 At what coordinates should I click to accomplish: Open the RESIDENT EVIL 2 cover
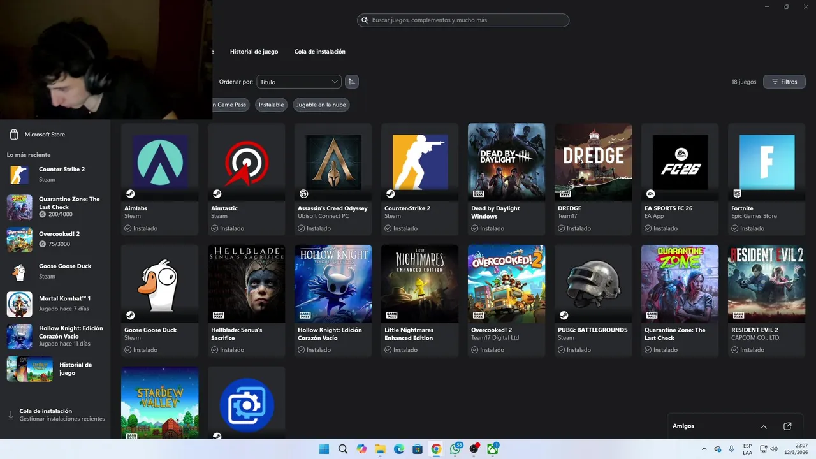tap(766, 284)
